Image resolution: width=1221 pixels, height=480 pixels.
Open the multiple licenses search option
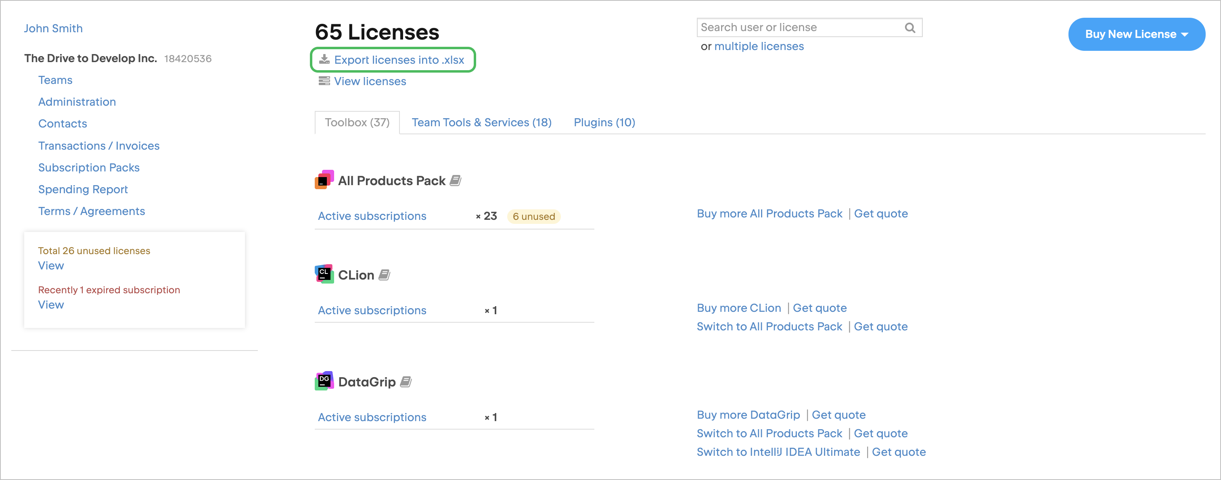pos(759,46)
